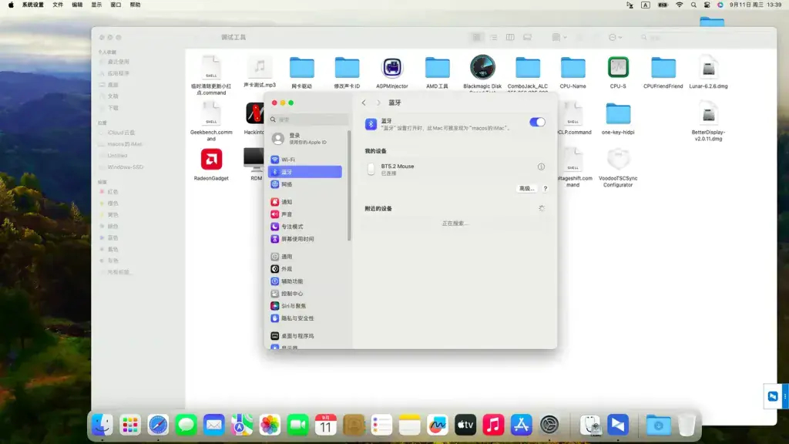The image size is (789, 444).
Task: Open 声音 in the System Settings sidebar
Action: click(x=305, y=214)
